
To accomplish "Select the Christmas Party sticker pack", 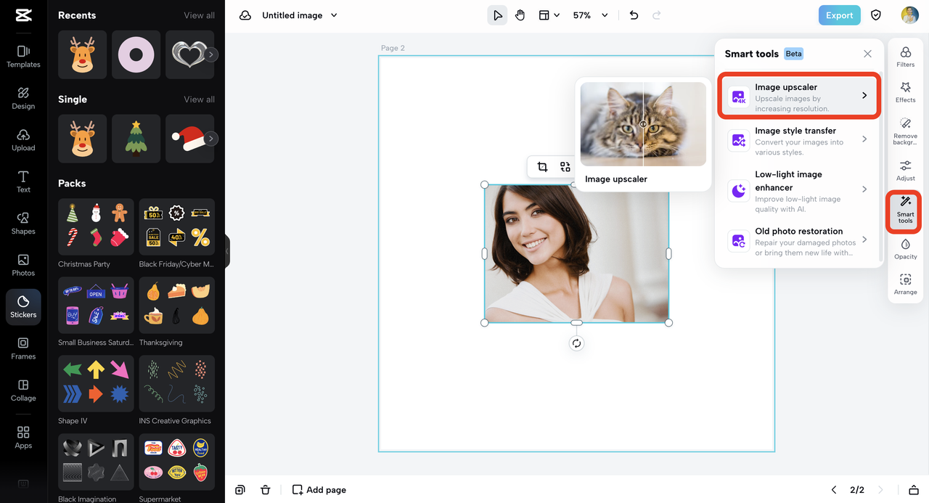I will click(97, 226).
